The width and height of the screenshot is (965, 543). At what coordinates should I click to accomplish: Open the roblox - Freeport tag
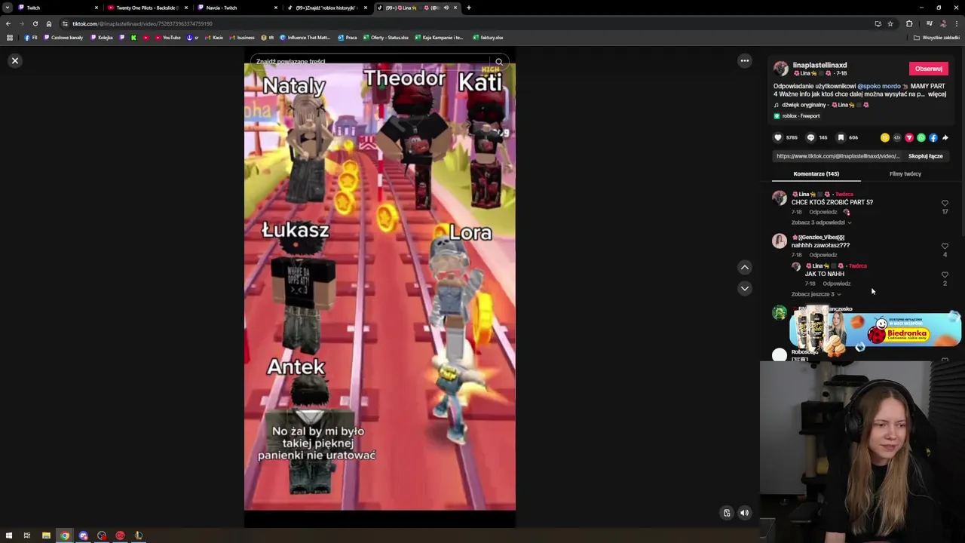796,116
